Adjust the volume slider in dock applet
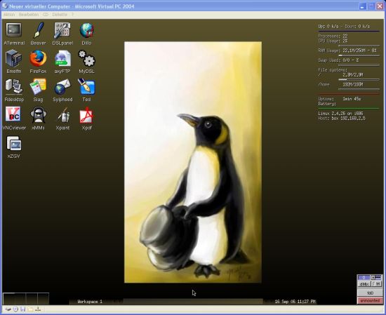 376,278
